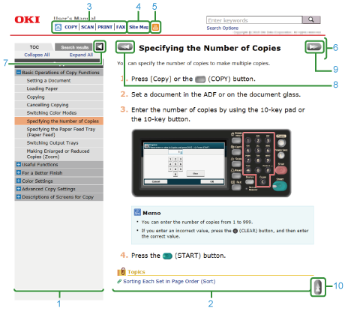
Task: Open Sorting Each Set in Page Order link
Action: coord(169,282)
